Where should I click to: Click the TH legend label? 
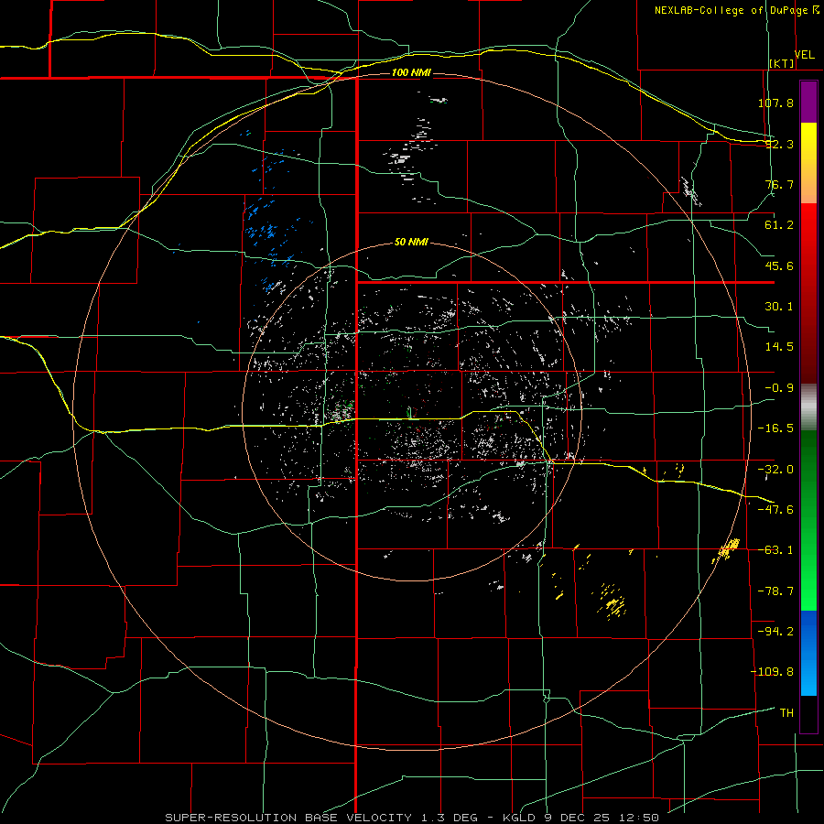point(786,712)
